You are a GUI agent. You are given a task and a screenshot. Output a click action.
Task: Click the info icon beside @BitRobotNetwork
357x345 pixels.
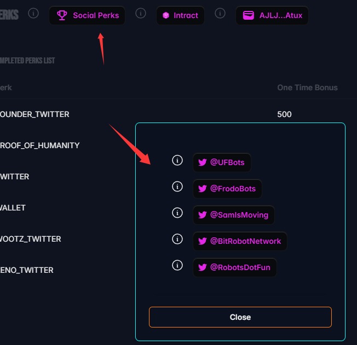click(x=177, y=239)
